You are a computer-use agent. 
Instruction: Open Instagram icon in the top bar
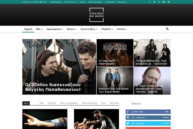coord(154,2)
